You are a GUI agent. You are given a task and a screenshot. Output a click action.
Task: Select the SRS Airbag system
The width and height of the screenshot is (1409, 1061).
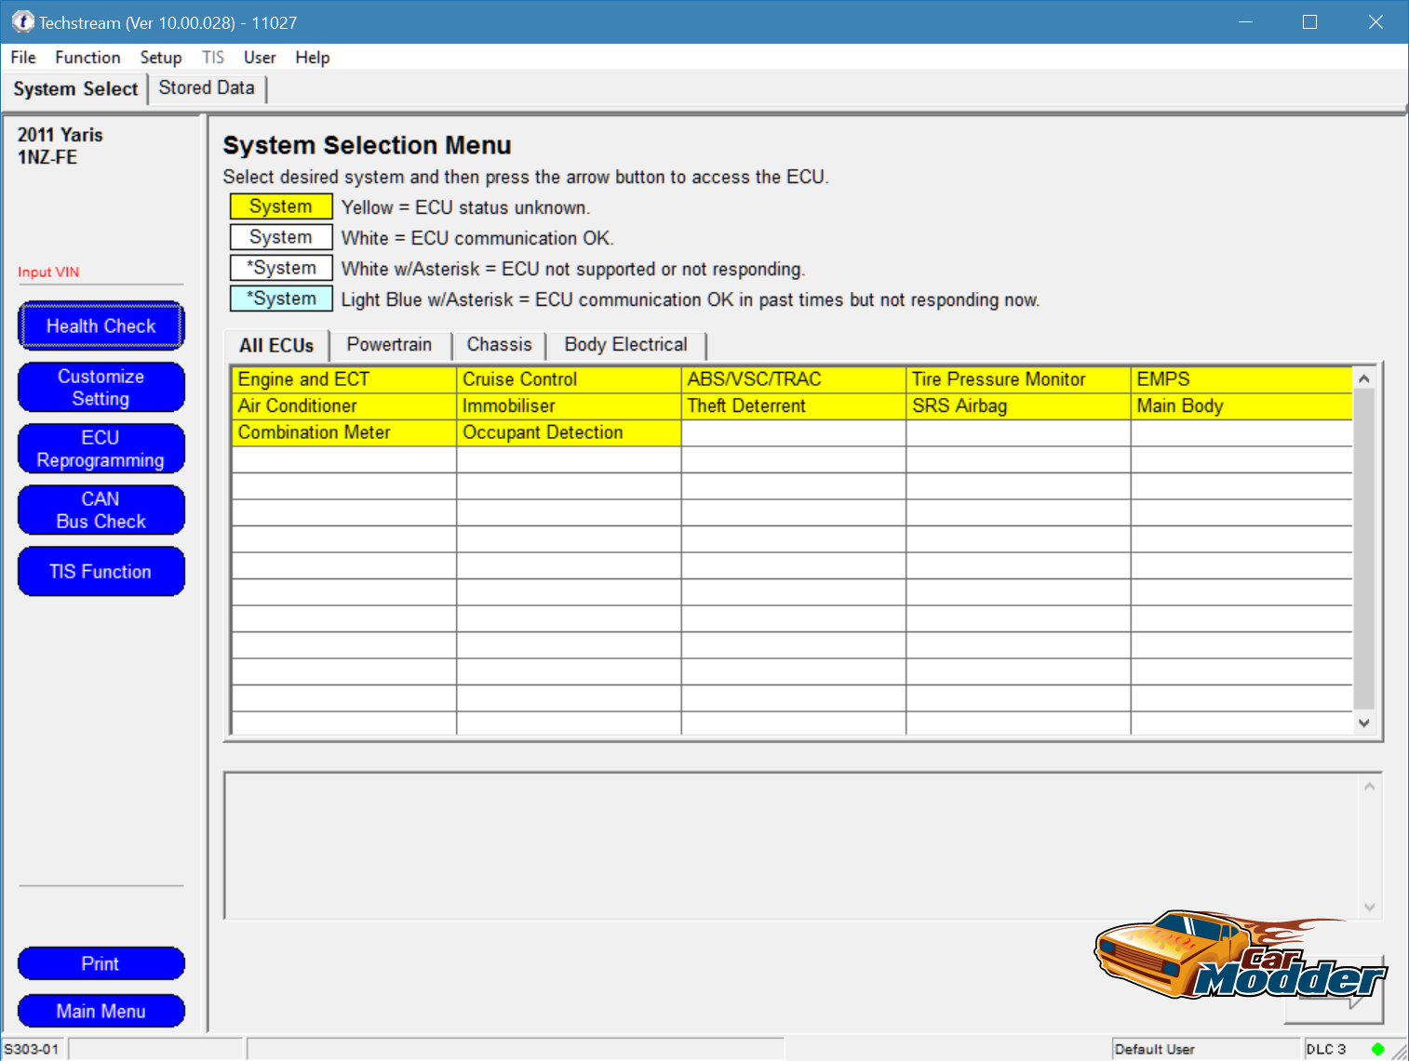(1018, 406)
